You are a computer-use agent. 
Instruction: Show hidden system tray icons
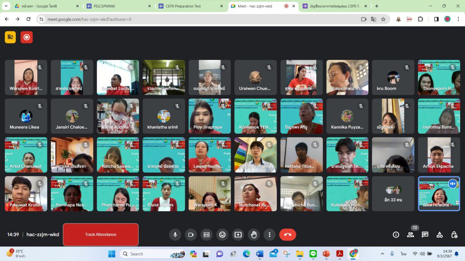tap(382, 254)
